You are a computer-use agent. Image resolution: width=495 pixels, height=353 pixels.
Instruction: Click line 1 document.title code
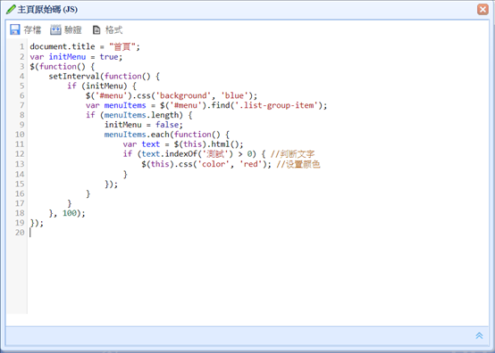pos(85,46)
